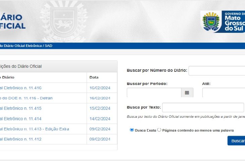Open Diário Oficial Eletrônico n. 11.412

click(x=21, y=139)
